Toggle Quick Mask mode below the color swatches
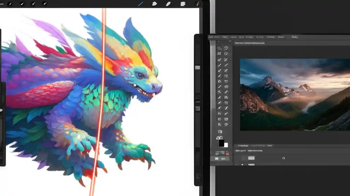This screenshot has width=350, height=196. click(x=219, y=153)
